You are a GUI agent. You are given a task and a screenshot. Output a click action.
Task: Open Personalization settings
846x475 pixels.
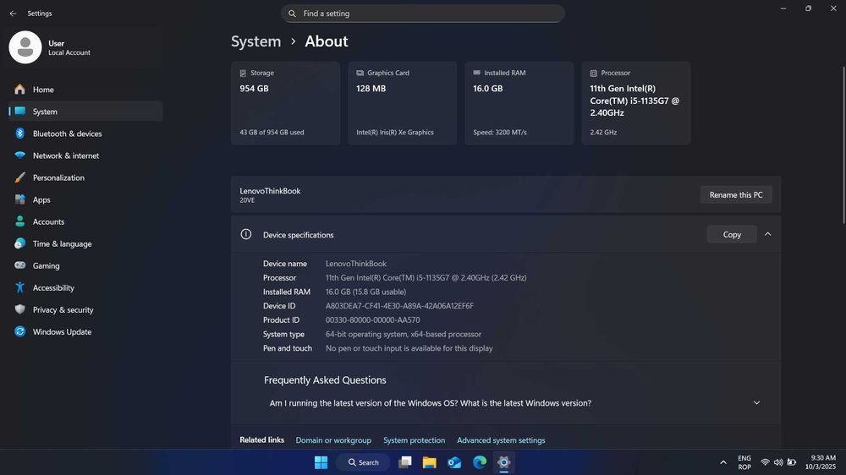coord(85,178)
